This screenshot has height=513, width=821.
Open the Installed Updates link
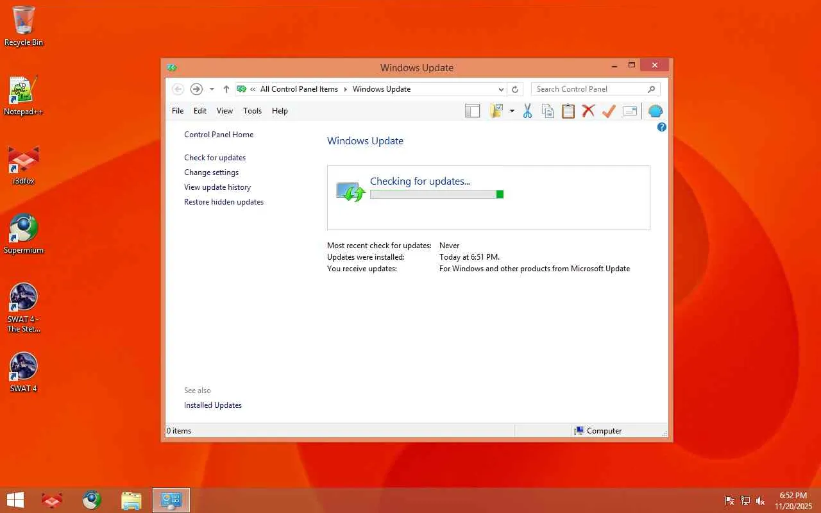(x=213, y=405)
